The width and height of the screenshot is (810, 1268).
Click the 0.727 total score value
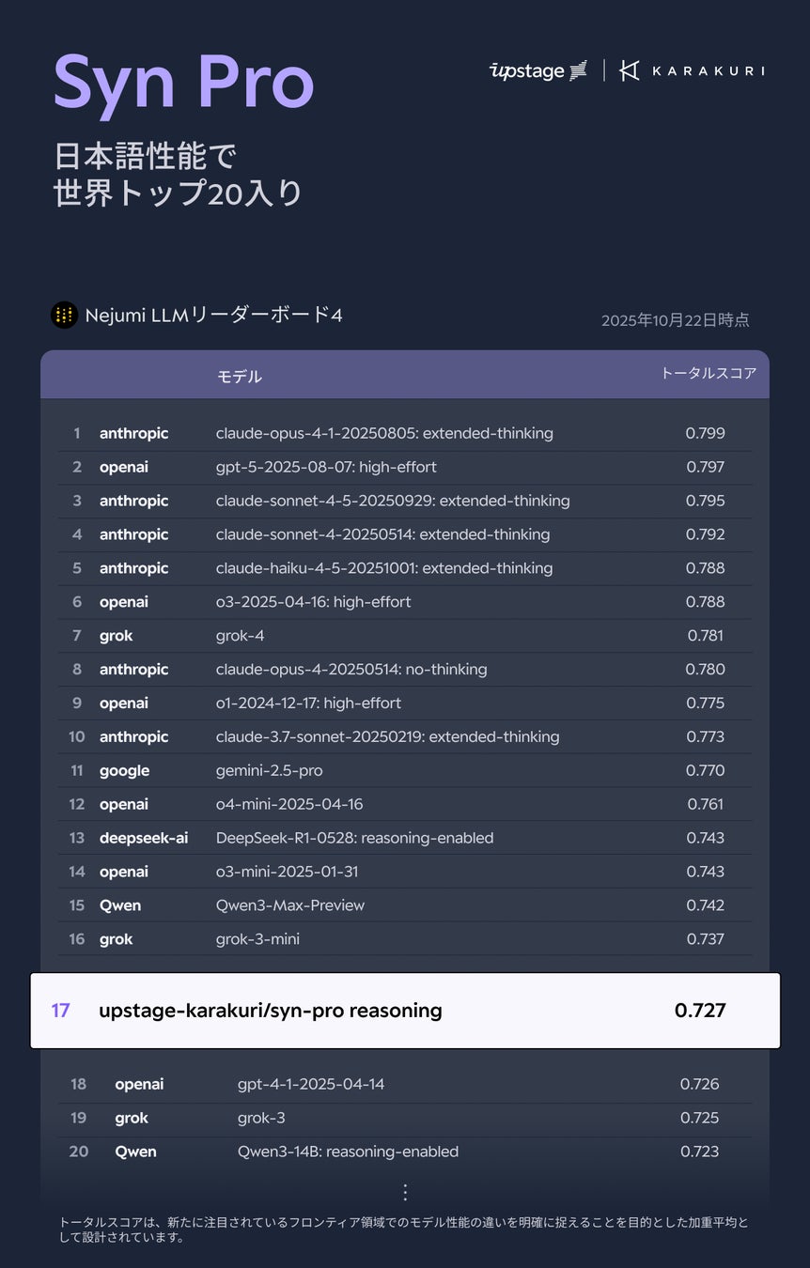700,1011
